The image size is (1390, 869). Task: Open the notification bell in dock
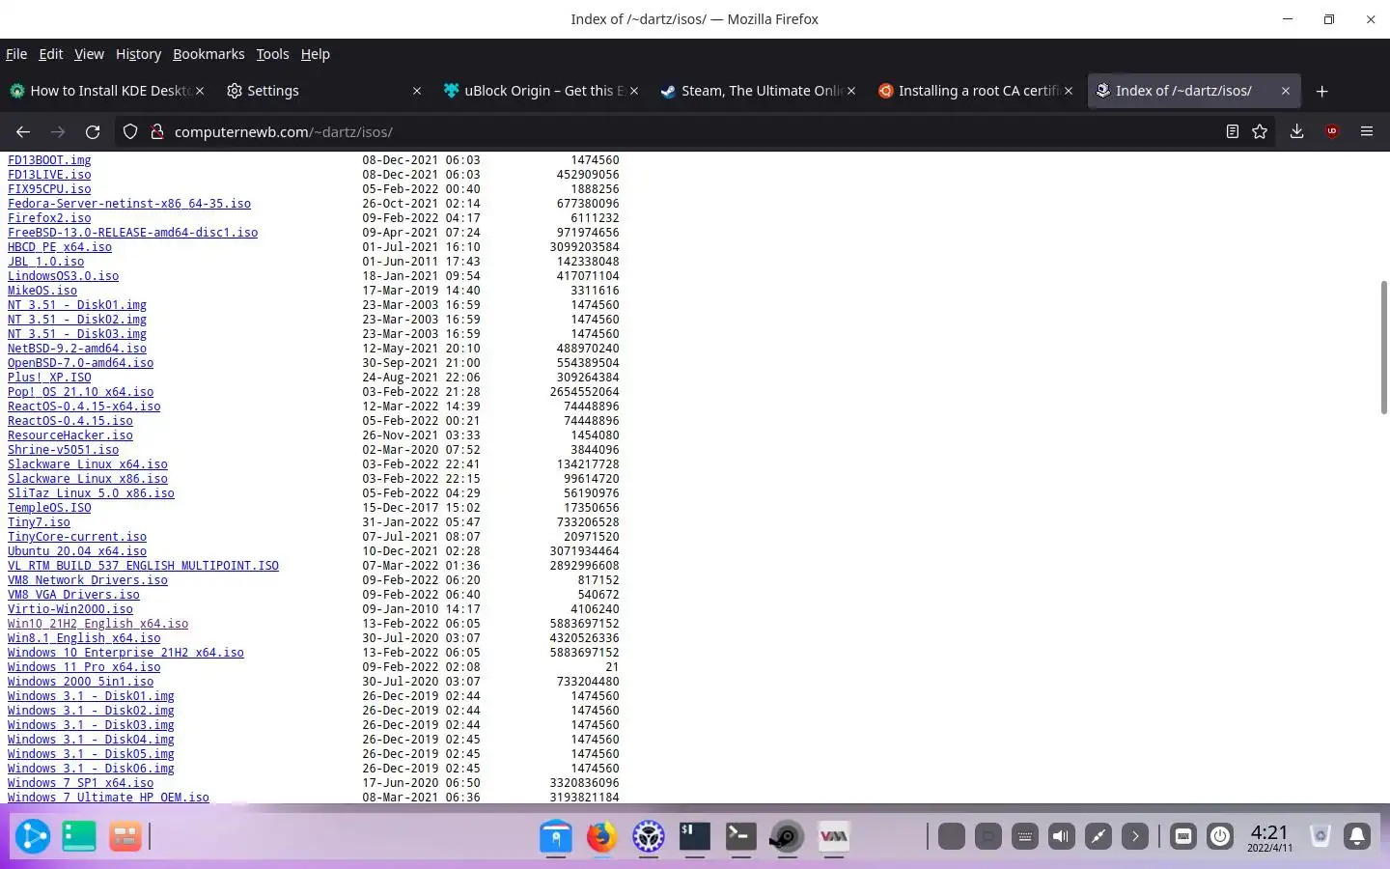pyautogui.click(x=1357, y=836)
